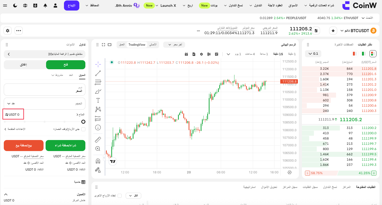Change candlestick chart type icon
Viewport: 382px width, 205px height.
tap(209, 54)
